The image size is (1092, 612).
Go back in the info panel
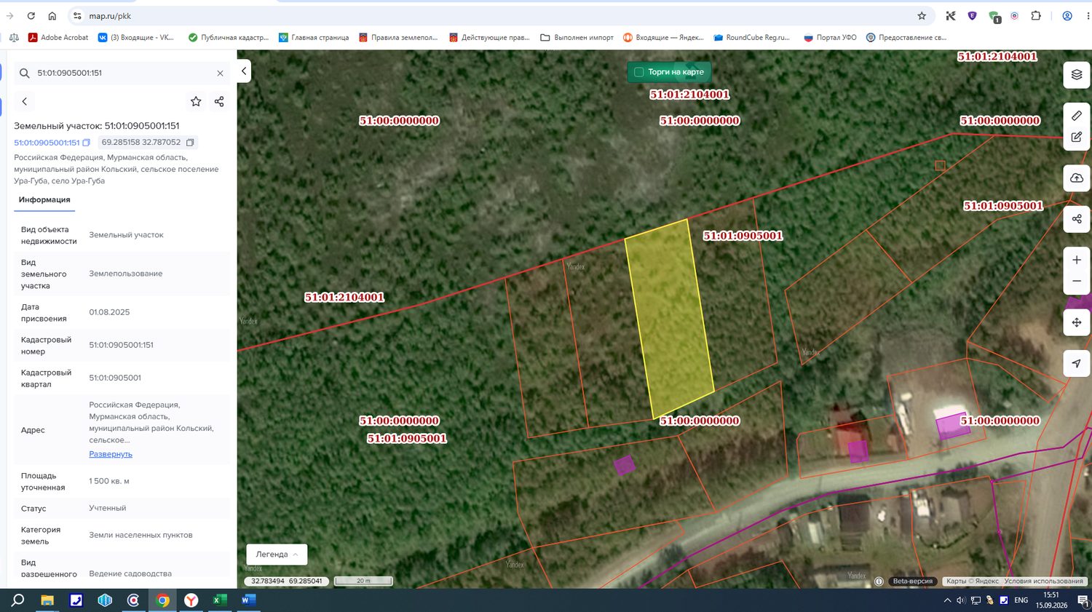pos(24,102)
